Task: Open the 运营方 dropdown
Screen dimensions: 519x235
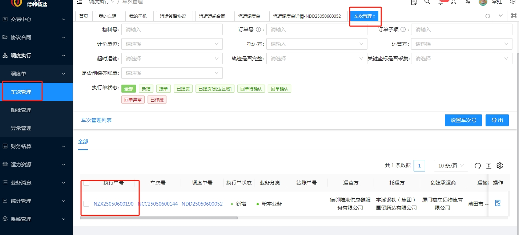Action: [x=462, y=44]
